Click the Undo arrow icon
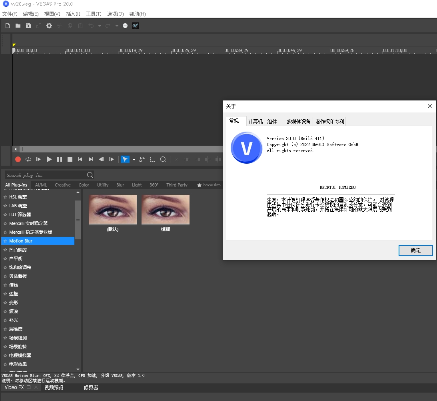Screen dimensions: 437x401 (x=91, y=26)
